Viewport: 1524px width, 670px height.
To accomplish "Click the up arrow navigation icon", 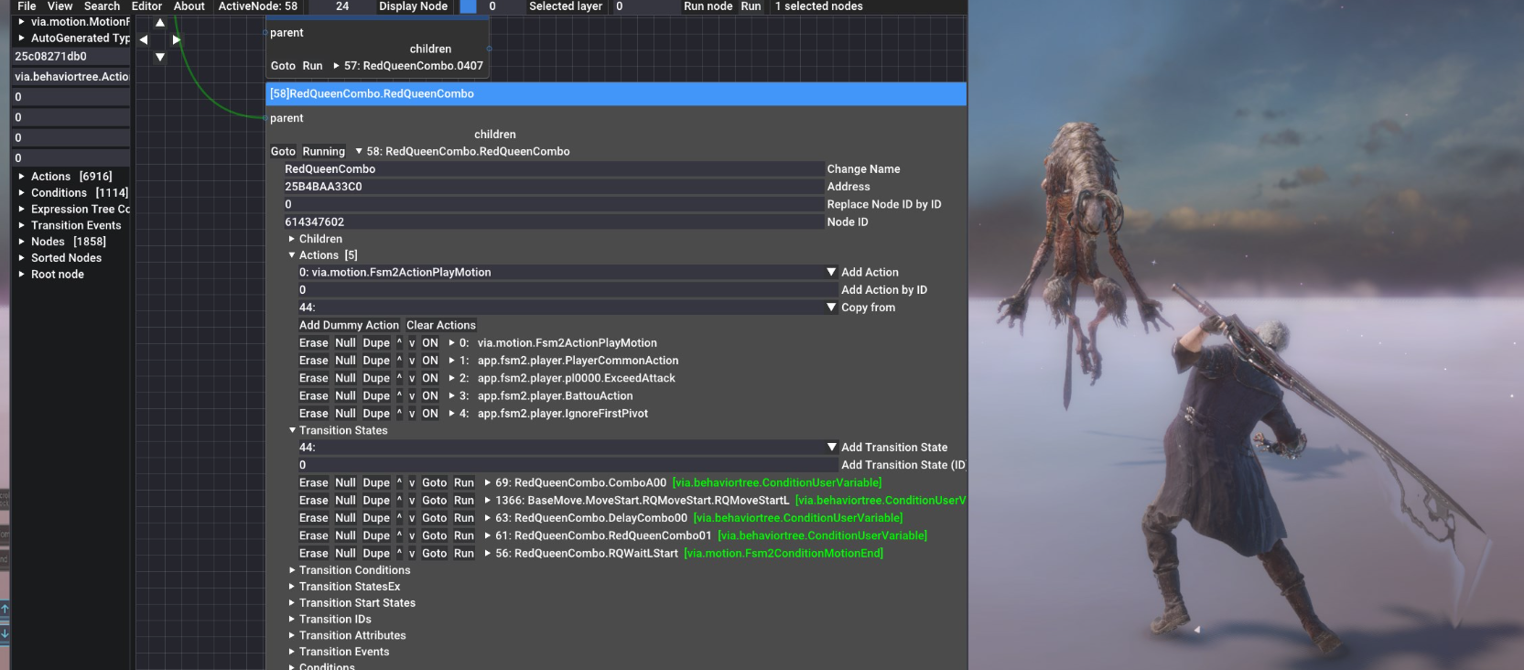I will click(x=160, y=23).
